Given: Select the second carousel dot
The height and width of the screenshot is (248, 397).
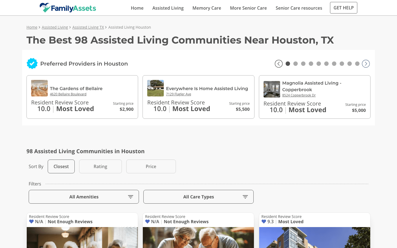Looking at the screenshot, I should click(x=296, y=64).
